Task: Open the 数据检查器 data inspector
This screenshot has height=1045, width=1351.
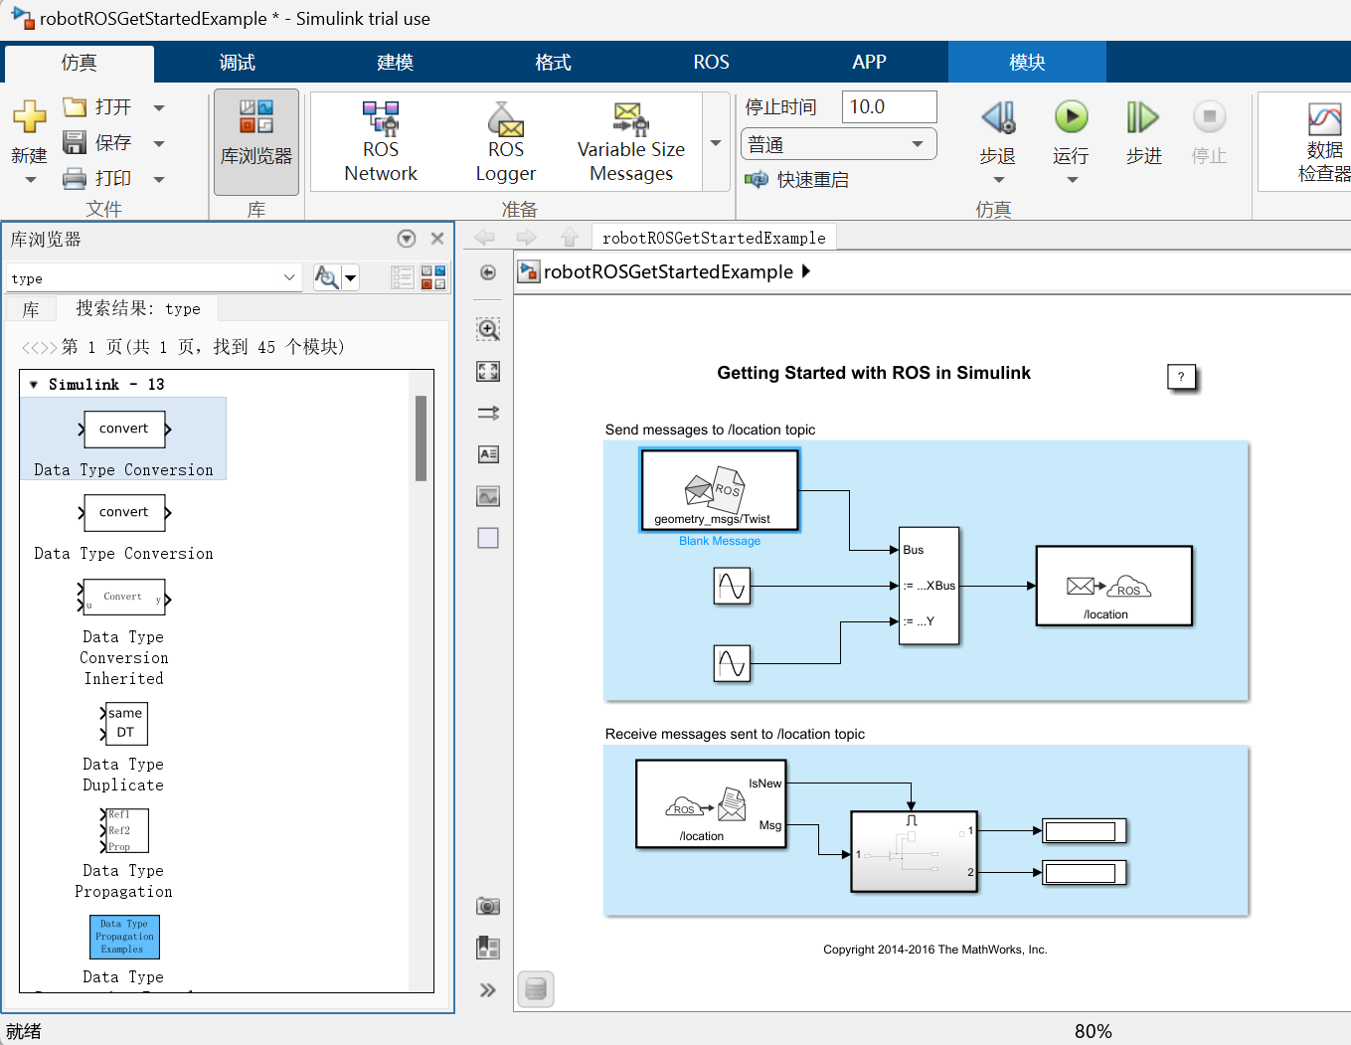Action: pyautogui.click(x=1323, y=142)
